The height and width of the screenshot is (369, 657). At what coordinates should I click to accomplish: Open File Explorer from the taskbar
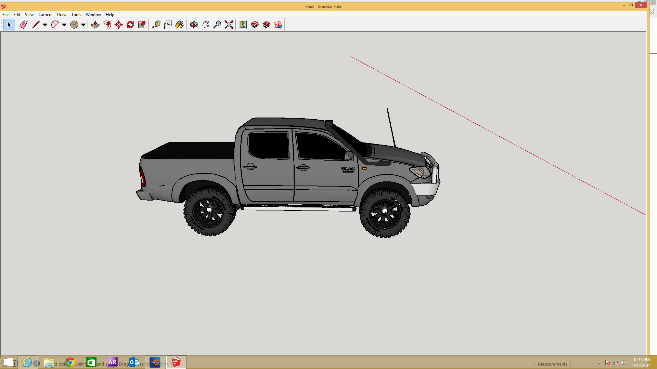tap(49, 362)
